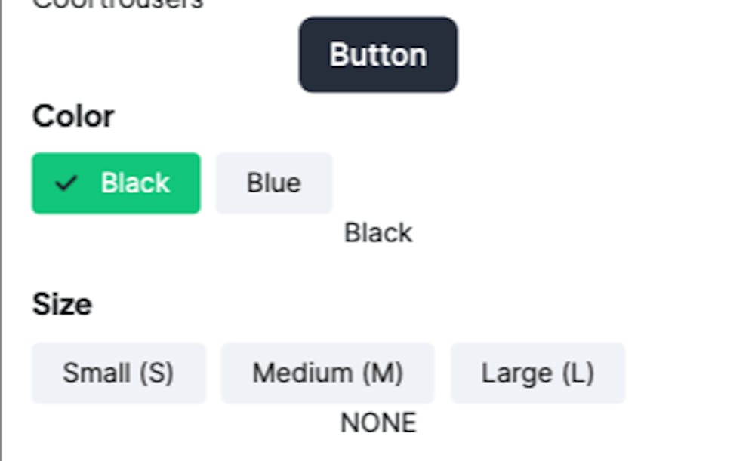Screen dimensions: 755x461
Task: Click the checkmark icon in Black chip
Action: [x=66, y=183]
